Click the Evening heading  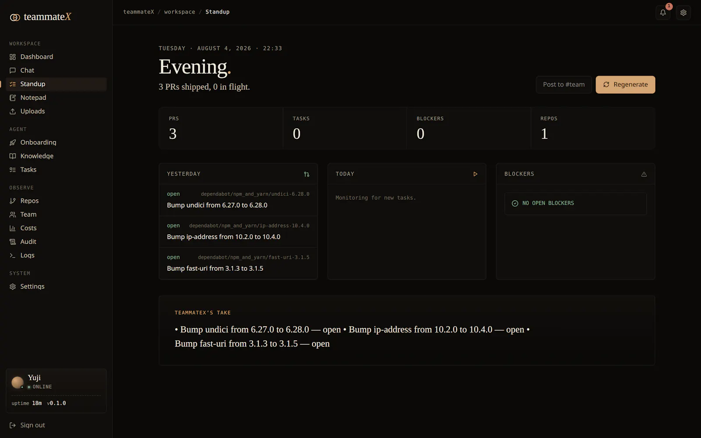195,67
